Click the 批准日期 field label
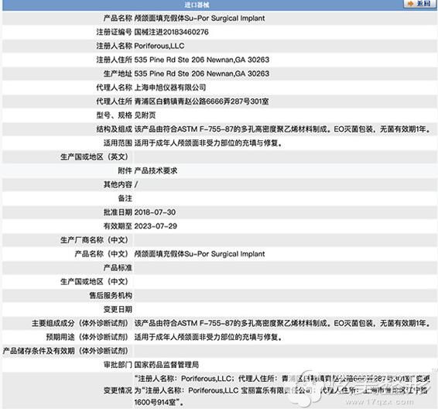This screenshot has width=438, height=409. coord(118,212)
